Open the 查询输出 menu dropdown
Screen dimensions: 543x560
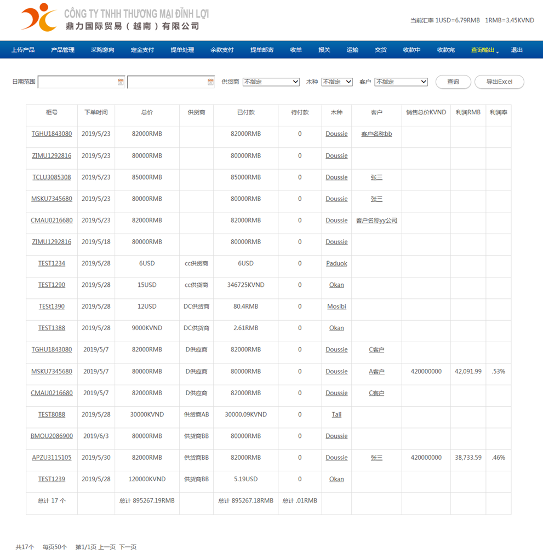click(484, 50)
